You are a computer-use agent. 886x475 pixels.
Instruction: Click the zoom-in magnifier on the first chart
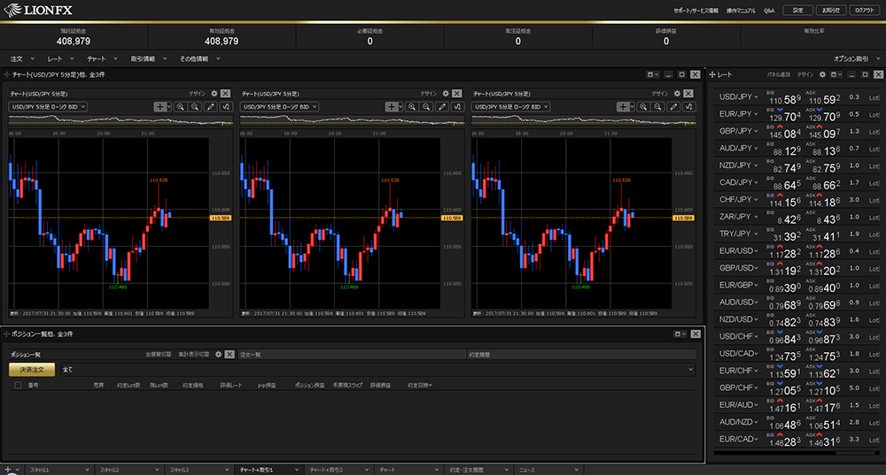click(179, 106)
